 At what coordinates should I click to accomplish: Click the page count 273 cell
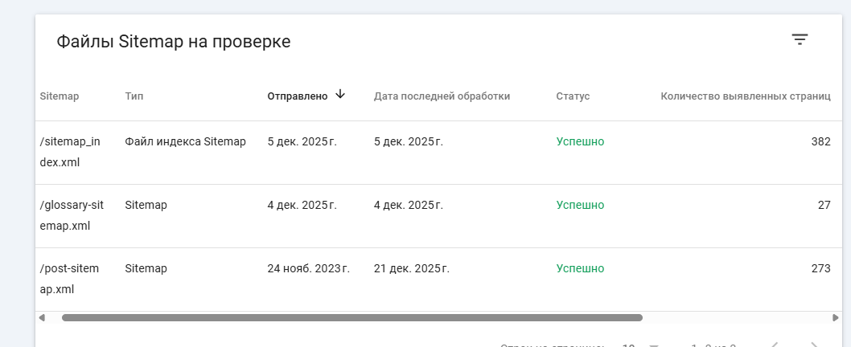pos(820,269)
